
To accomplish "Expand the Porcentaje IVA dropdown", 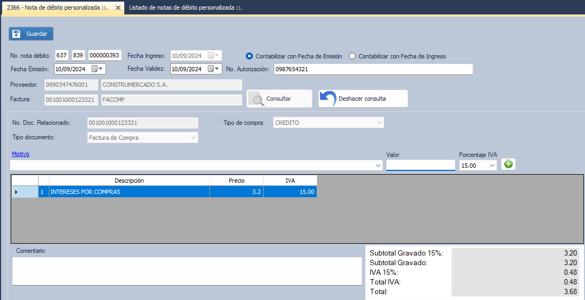I will point(492,166).
